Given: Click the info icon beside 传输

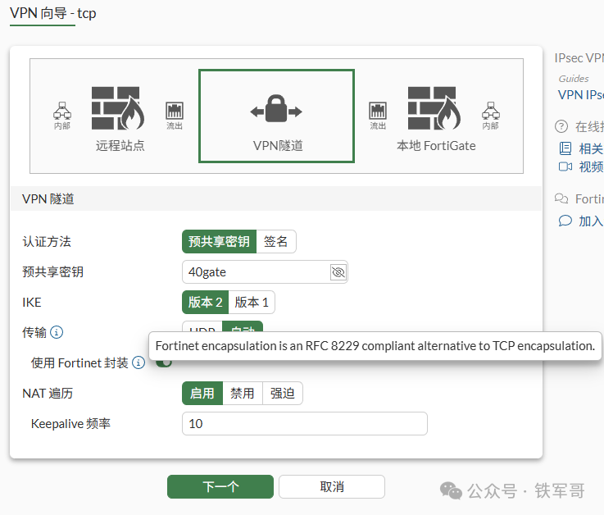Looking at the screenshot, I should (x=57, y=332).
